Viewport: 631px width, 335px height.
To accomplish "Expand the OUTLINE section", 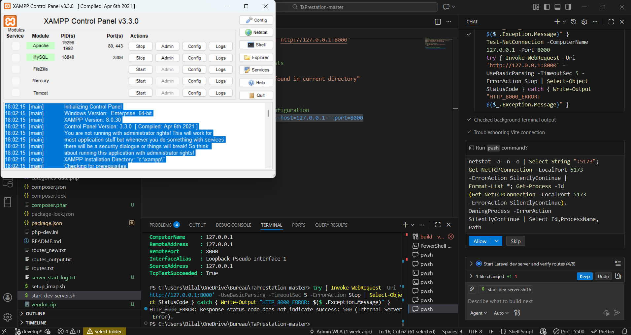I will coord(35,314).
